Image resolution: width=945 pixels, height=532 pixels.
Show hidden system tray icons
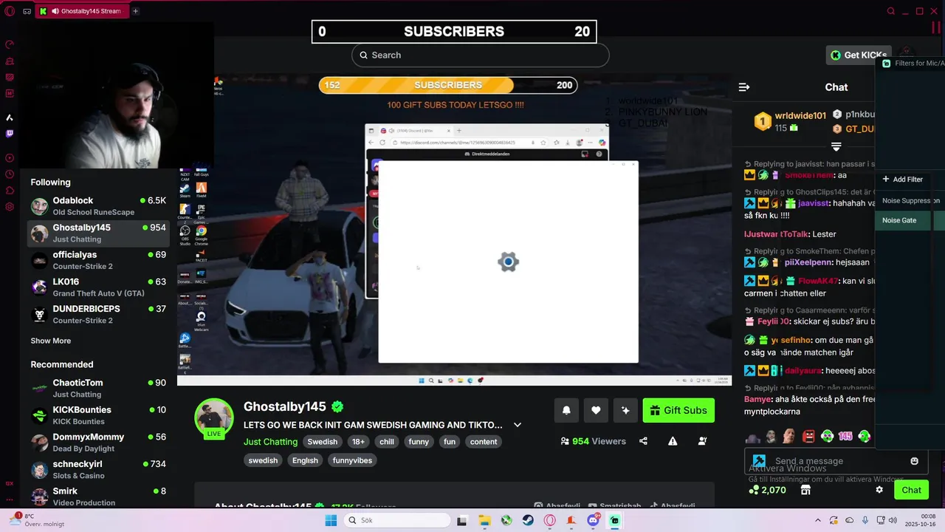click(x=817, y=520)
